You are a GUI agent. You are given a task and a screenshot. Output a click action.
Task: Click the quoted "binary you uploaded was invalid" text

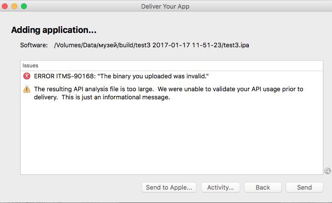coord(154,76)
